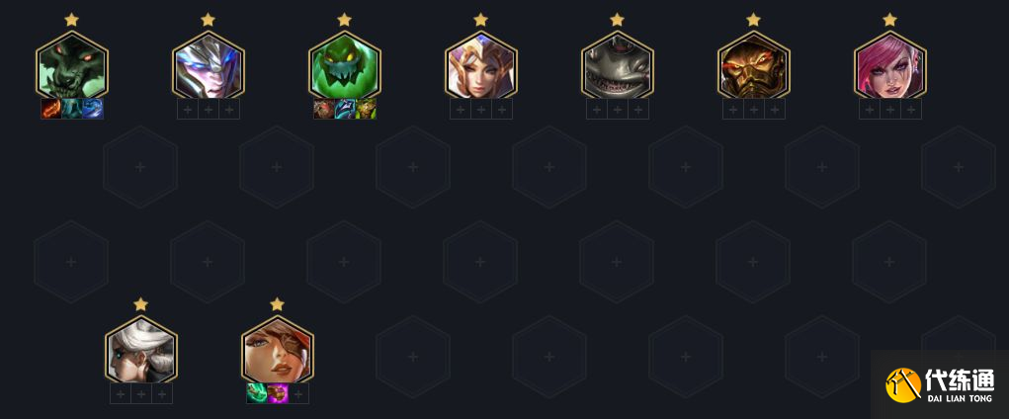Select the silver-helmeted blue-eyed champion portrait
Viewport: 1009px width, 419px height.
(x=208, y=65)
